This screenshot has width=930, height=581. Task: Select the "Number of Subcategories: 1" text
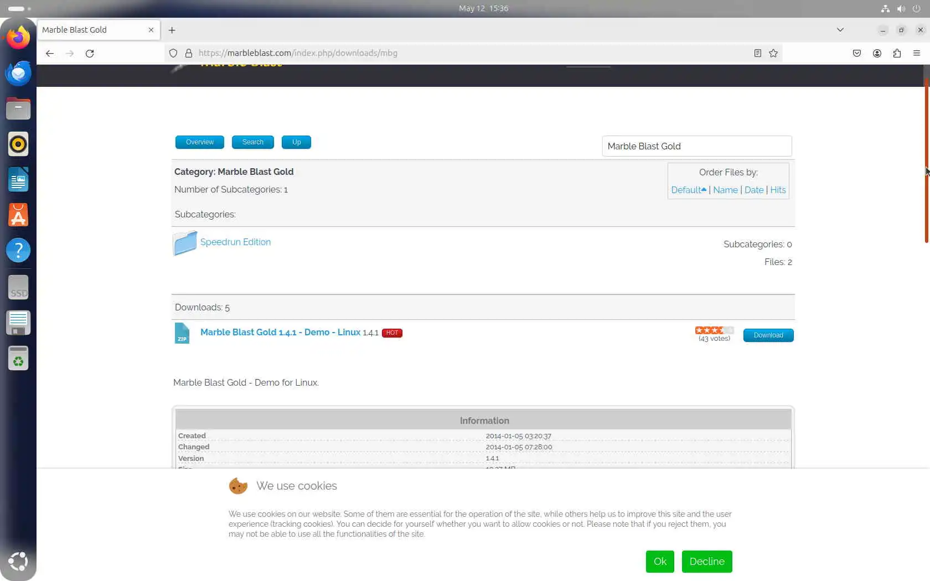pos(231,189)
